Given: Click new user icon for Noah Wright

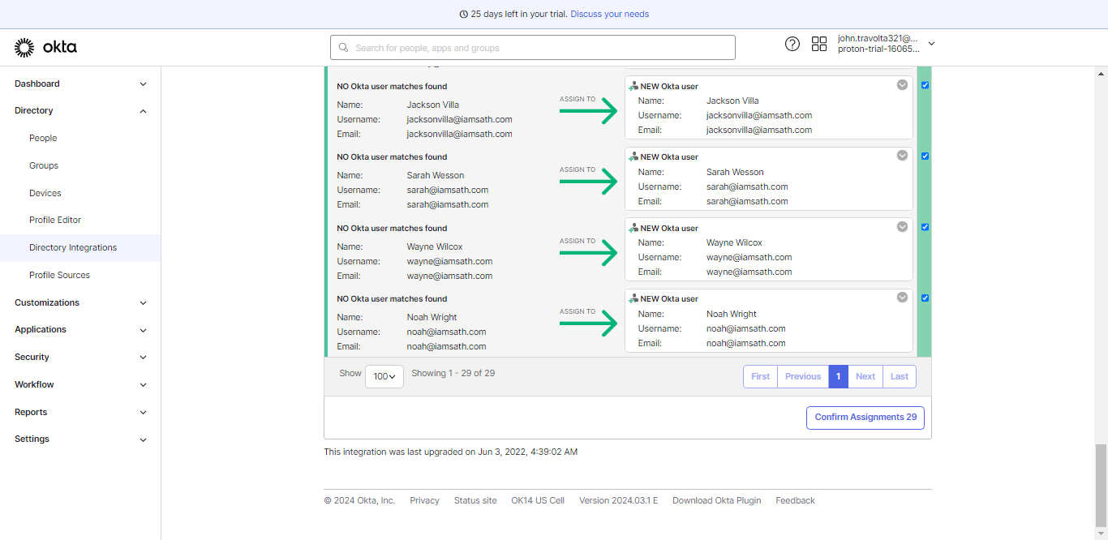Looking at the screenshot, I should [x=633, y=298].
